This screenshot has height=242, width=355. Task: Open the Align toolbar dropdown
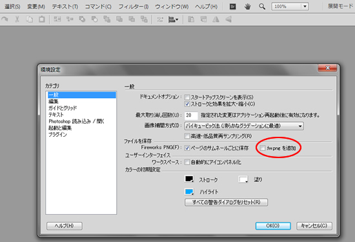tap(173, 19)
